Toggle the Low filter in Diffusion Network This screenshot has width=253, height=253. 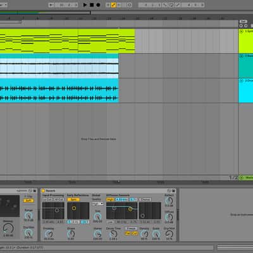click(110, 222)
